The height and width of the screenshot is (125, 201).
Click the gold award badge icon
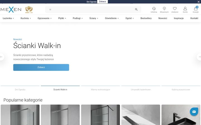point(29,9)
